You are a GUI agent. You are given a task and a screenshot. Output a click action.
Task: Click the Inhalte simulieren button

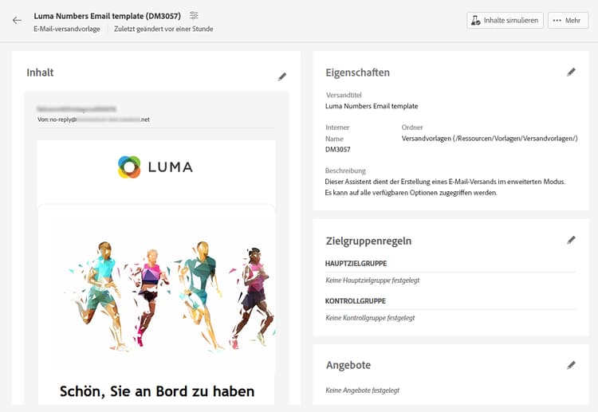pos(505,20)
